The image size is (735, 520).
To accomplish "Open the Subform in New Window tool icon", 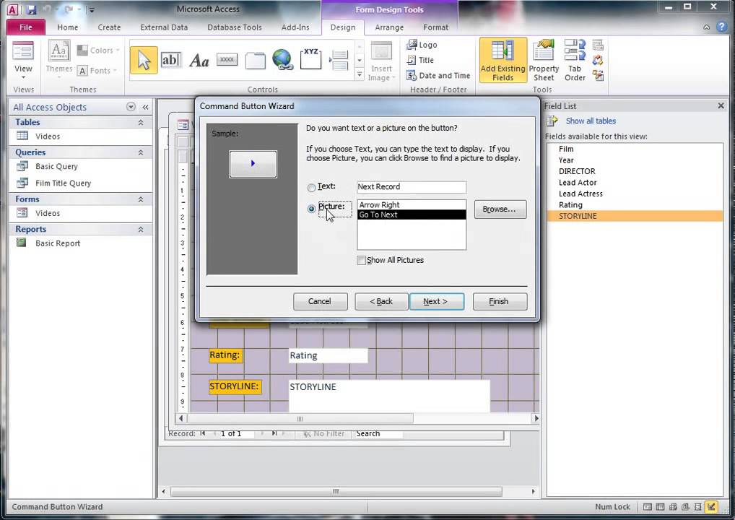I will 598,45.
